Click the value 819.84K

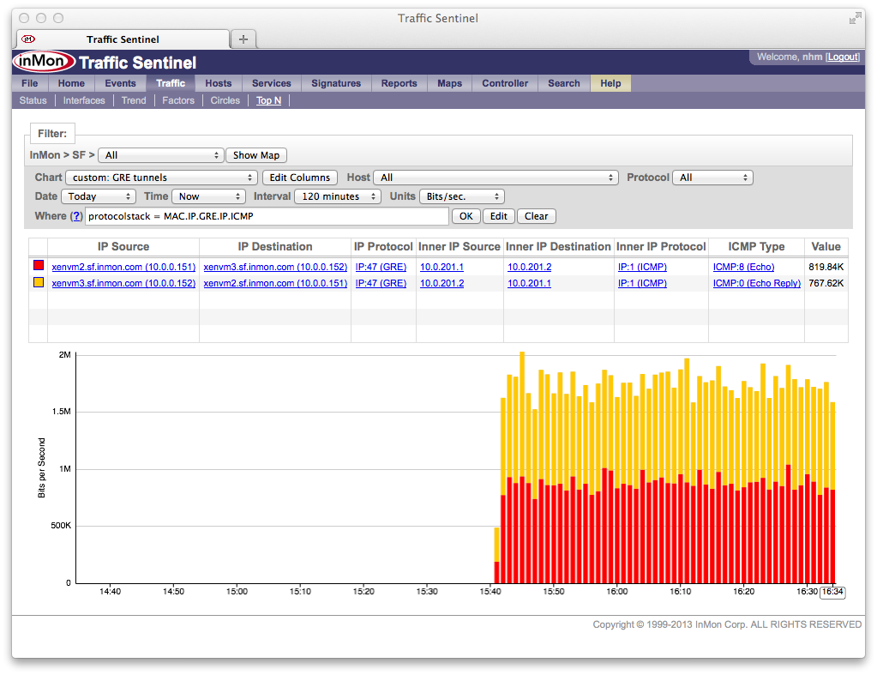click(826, 267)
